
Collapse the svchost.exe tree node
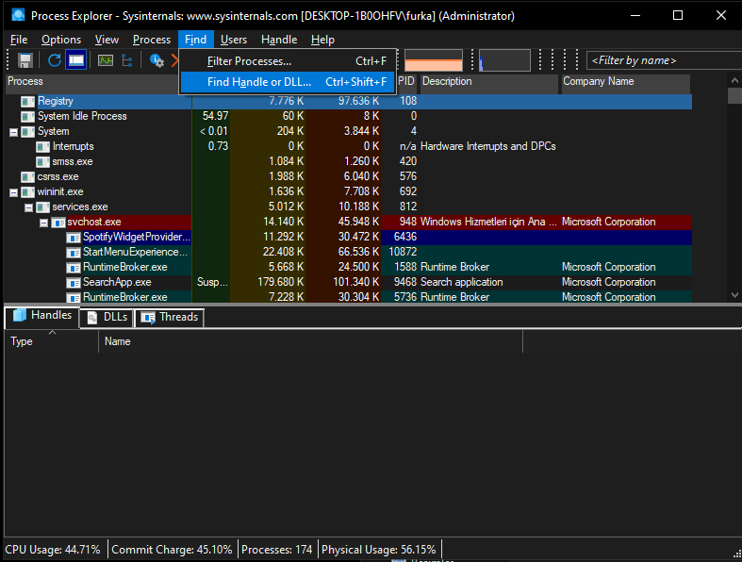(x=44, y=223)
